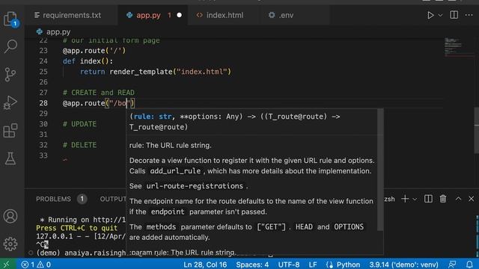
Task: Open notifications bell in status bar
Action: coord(469,265)
